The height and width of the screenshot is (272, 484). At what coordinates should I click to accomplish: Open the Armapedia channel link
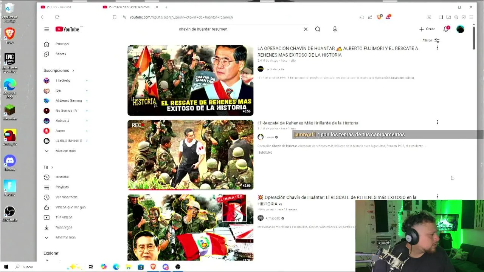tap(273, 218)
